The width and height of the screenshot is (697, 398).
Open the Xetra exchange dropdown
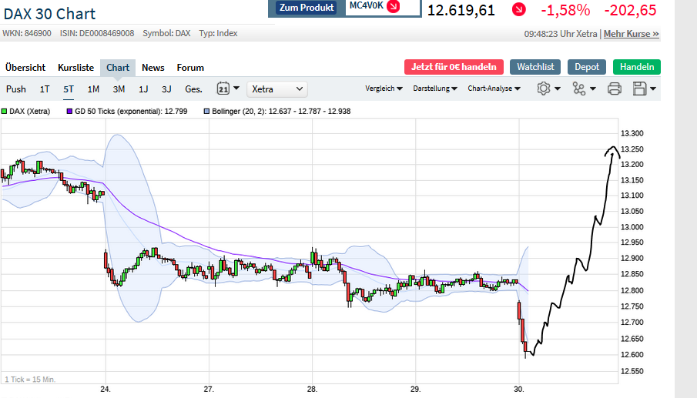point(277,89)
